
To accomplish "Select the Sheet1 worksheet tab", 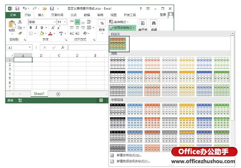I will tap(39, 94).
